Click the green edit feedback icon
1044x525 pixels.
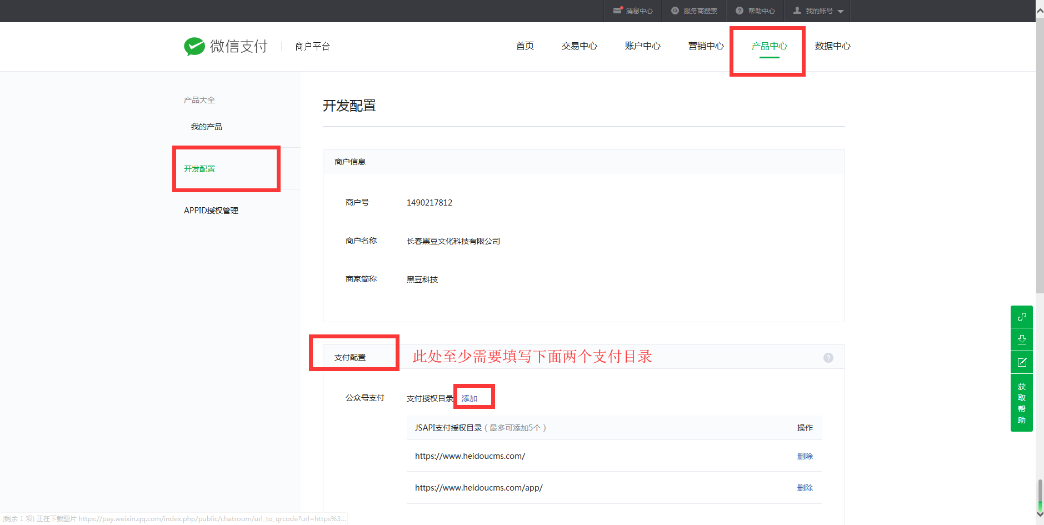coord(1022,362)
